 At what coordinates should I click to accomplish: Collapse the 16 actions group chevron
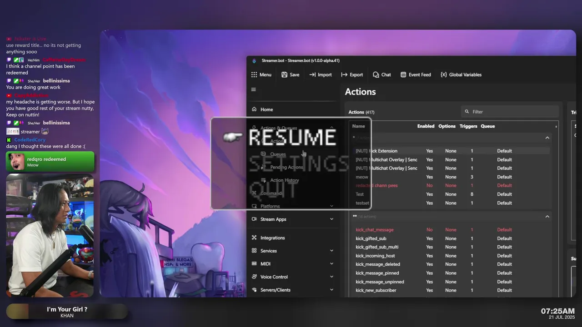[547, 217]
